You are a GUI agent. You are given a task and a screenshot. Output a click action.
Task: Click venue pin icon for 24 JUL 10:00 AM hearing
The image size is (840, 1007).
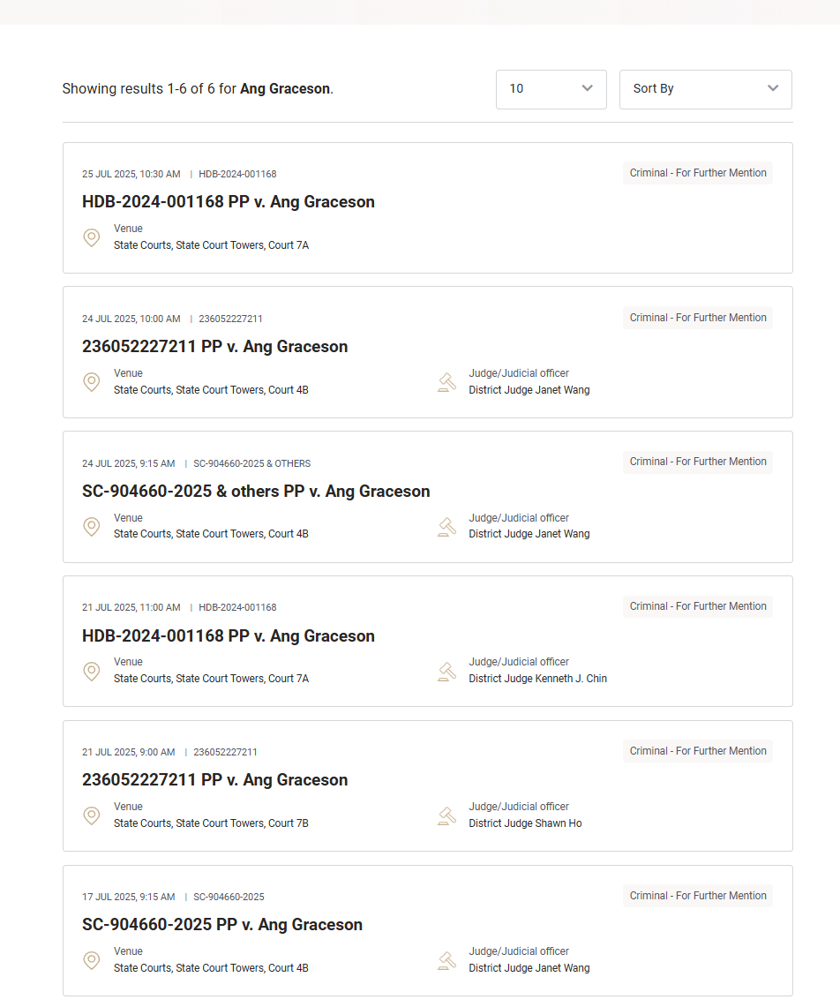92,382
